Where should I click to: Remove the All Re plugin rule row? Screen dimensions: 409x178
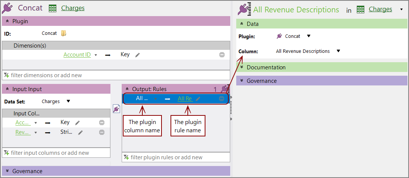[222, 99]
